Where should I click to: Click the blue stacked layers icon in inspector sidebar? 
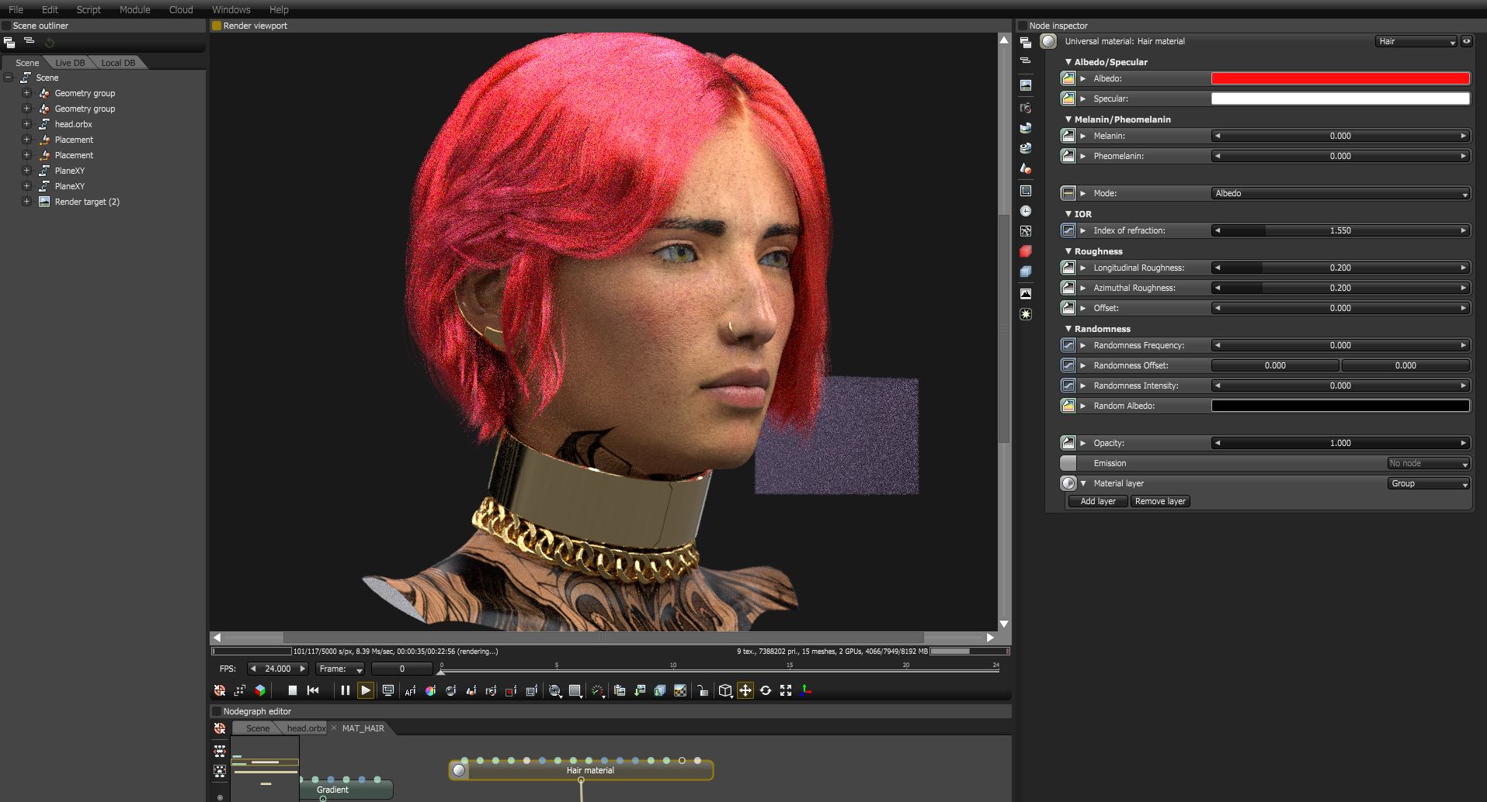(x=1026, y=271)
